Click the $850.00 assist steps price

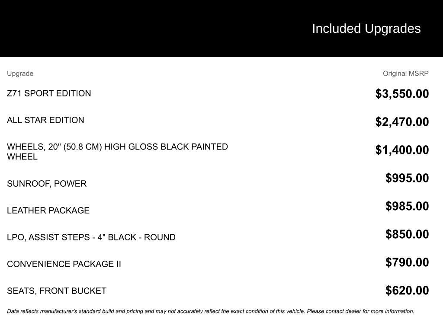[407, 234]
